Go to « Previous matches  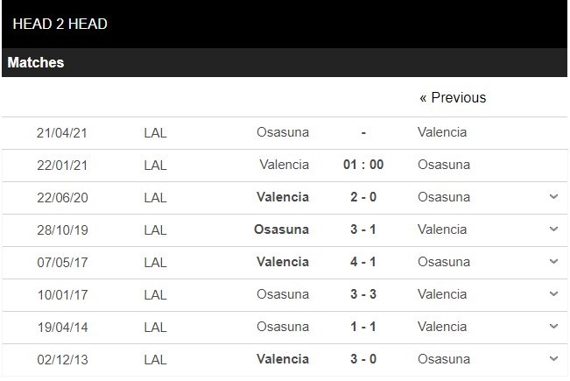click(453, 97)
